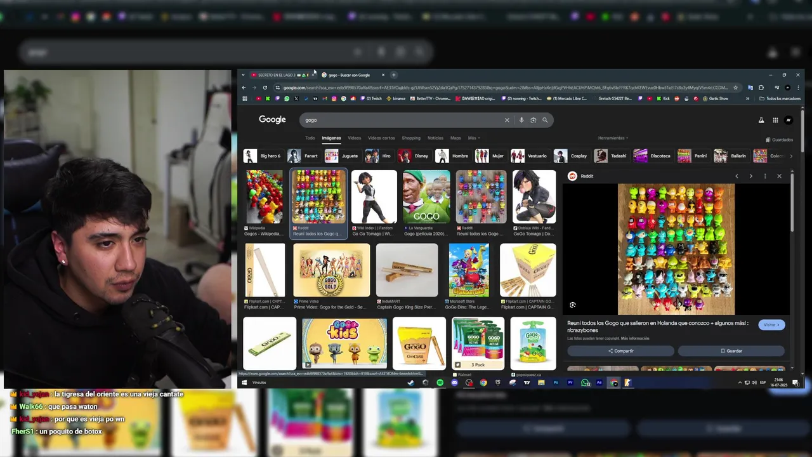Screen dimensions: 812x457
Task: Click the Guardar button in preview
Action: coord(731,351)
